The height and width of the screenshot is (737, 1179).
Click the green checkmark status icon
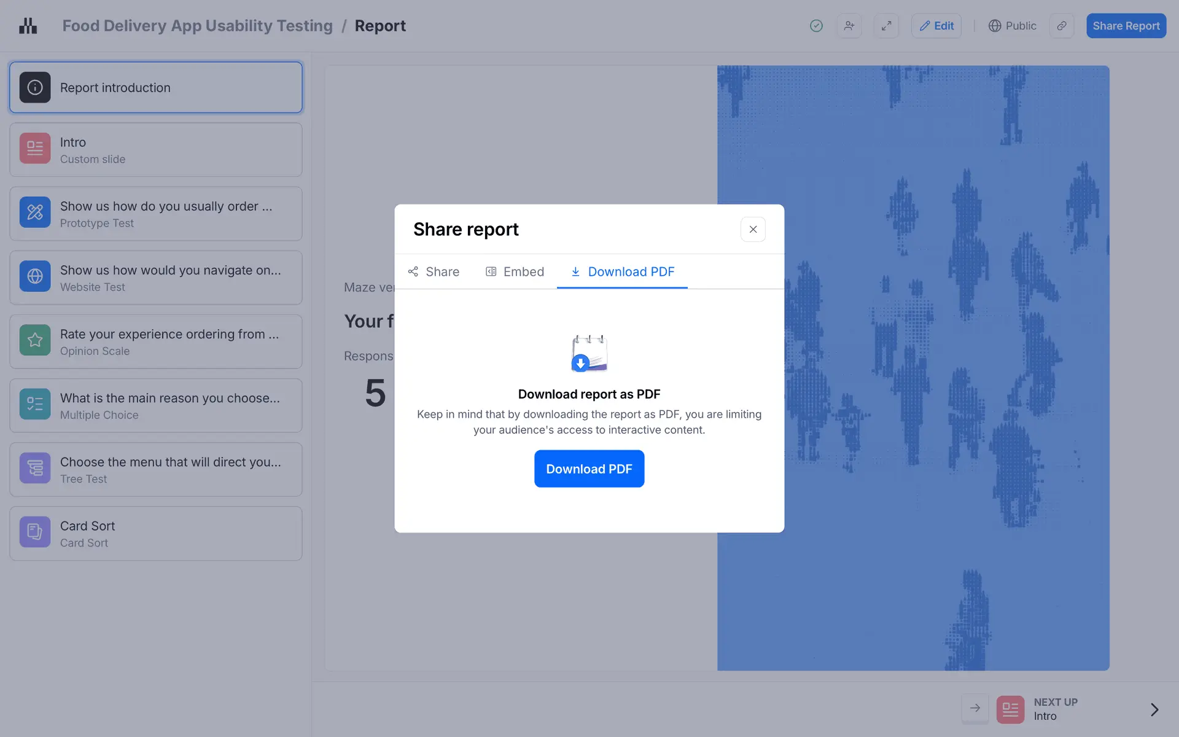816,26
